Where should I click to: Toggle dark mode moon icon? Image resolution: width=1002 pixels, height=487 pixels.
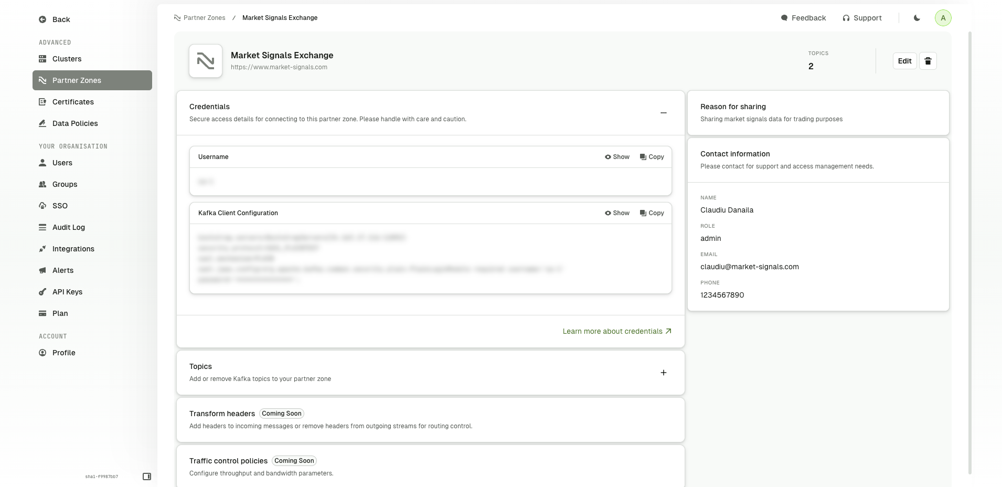916,18
